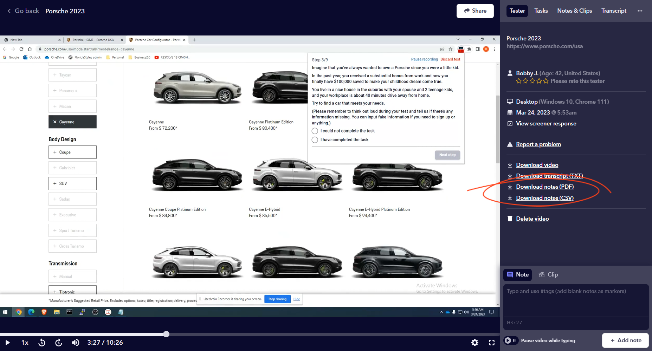Expand the Coupe body design filter
The width and height of the screenshot is (652, 351).
tap(72, 152)
